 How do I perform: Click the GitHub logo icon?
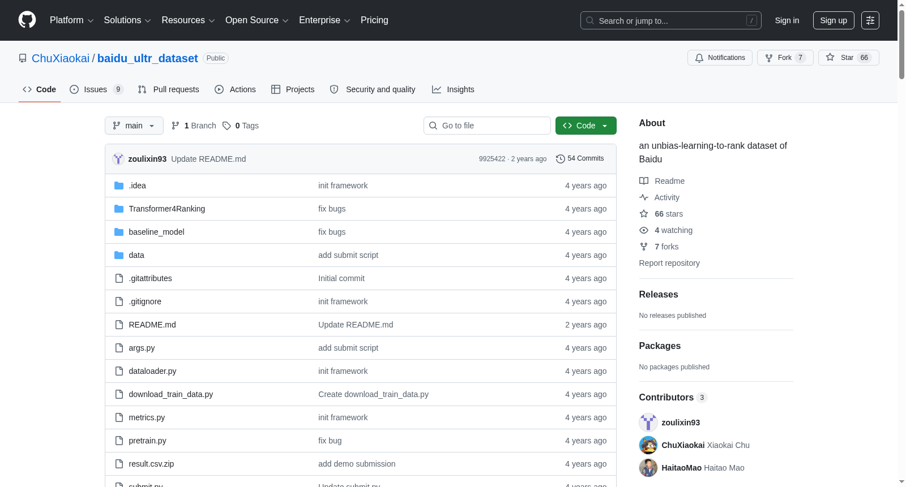[x=27, y=20]
